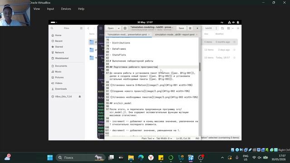Select the presentation.qmd tab
The image size is (290, 163).
click(x=127, y=34)
